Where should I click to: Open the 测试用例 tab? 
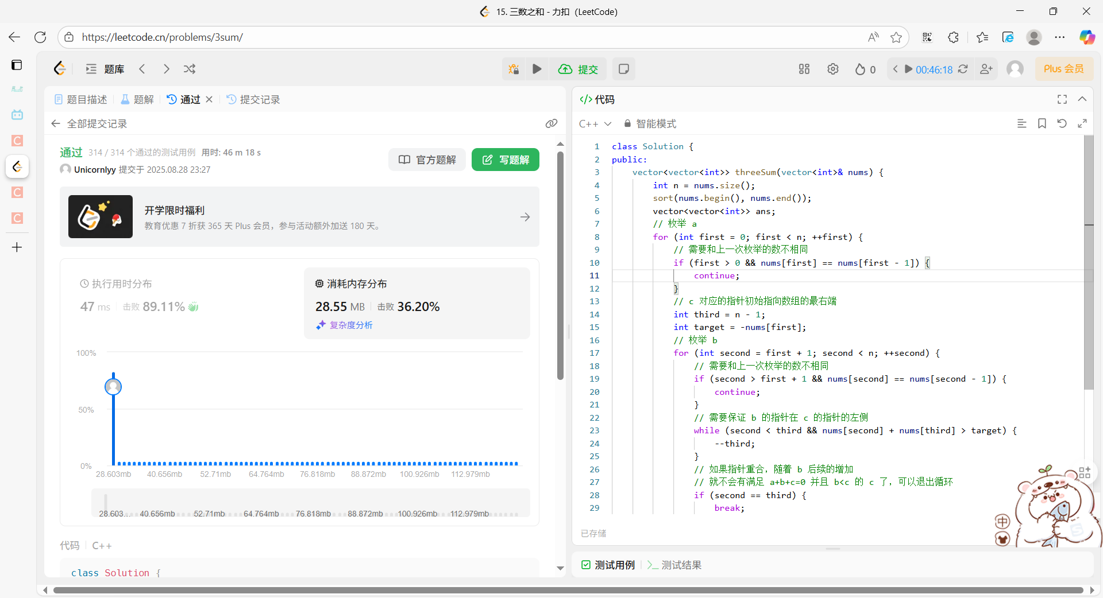608,565
